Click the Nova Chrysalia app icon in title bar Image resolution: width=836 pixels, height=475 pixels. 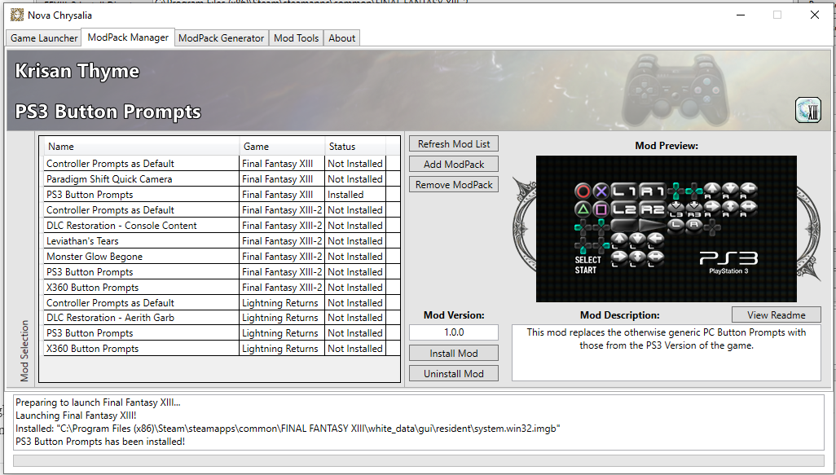click(x=17, y=15)
